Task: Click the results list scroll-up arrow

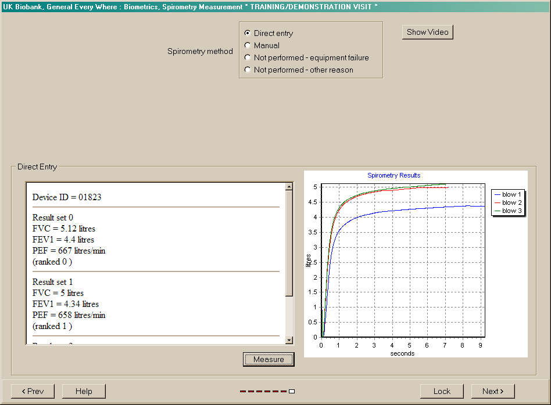Action: 289,187
